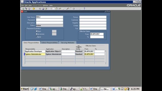
Task: Click the Find flashlight toolbar icon
Action: point(26,9)
